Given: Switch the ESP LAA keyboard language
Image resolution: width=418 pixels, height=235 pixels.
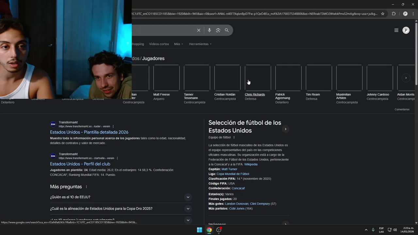Looking at the screenshot, I should coord(381,230).
